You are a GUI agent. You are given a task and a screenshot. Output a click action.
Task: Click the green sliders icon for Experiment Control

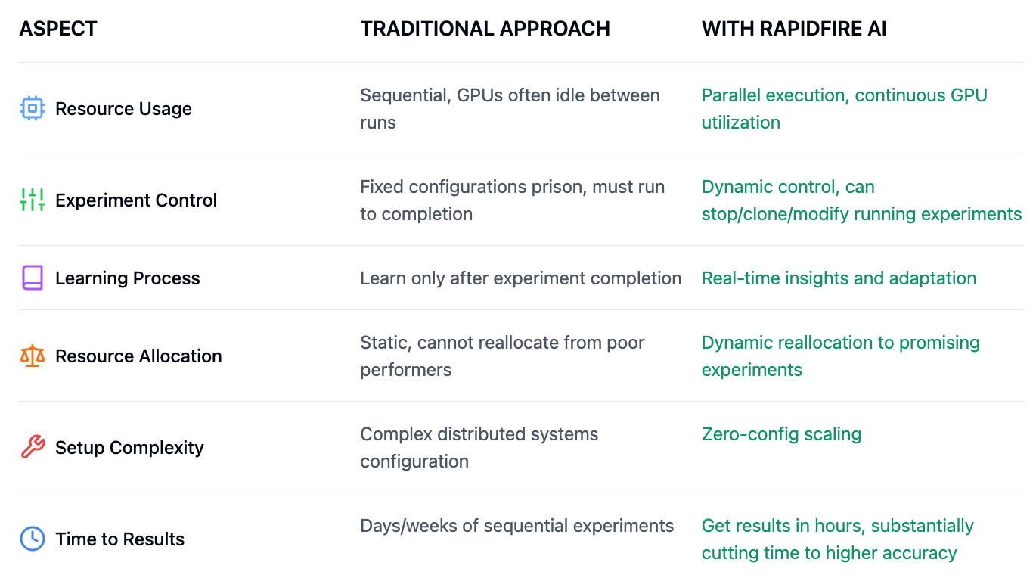coord(32,200)
